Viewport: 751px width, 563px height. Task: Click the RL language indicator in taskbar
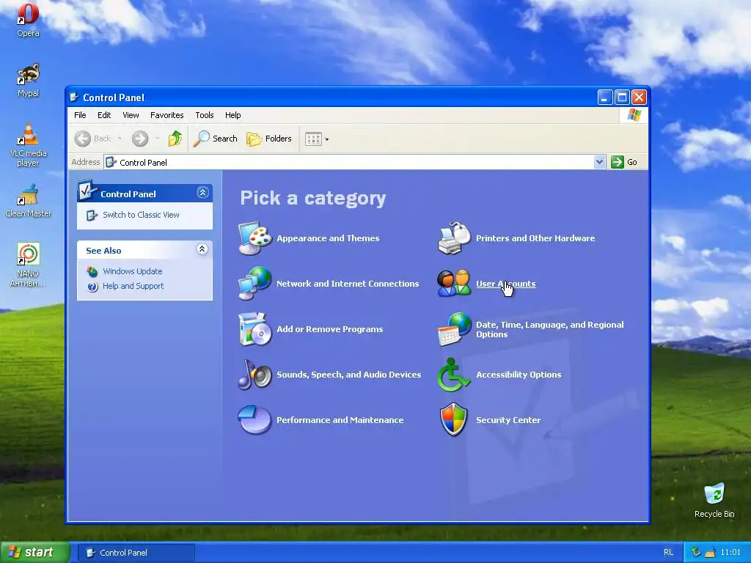[668, 553]
